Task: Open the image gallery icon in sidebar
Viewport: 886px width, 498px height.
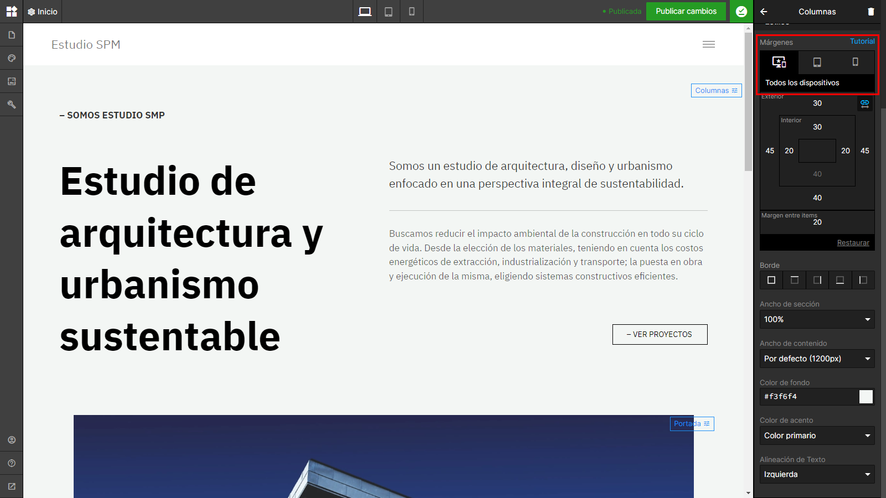Action: point(12,81)
